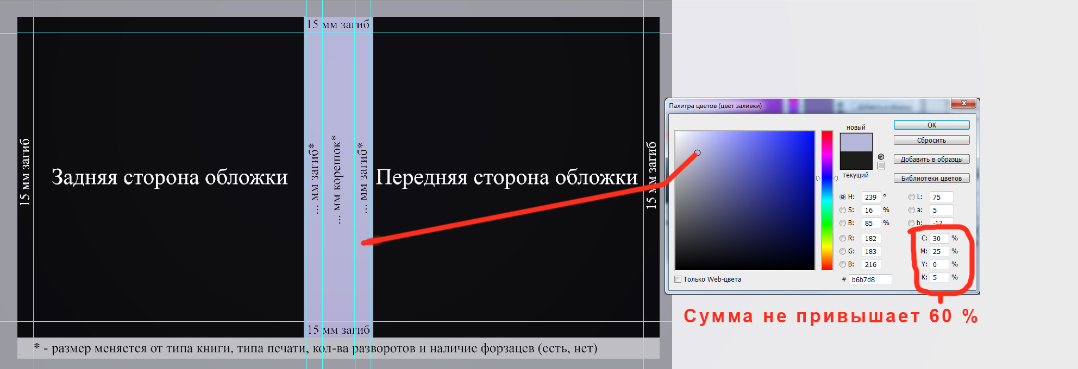Click the small web-safe color square
This screenshot has width=1078, height=369.
tap(881, 166)
